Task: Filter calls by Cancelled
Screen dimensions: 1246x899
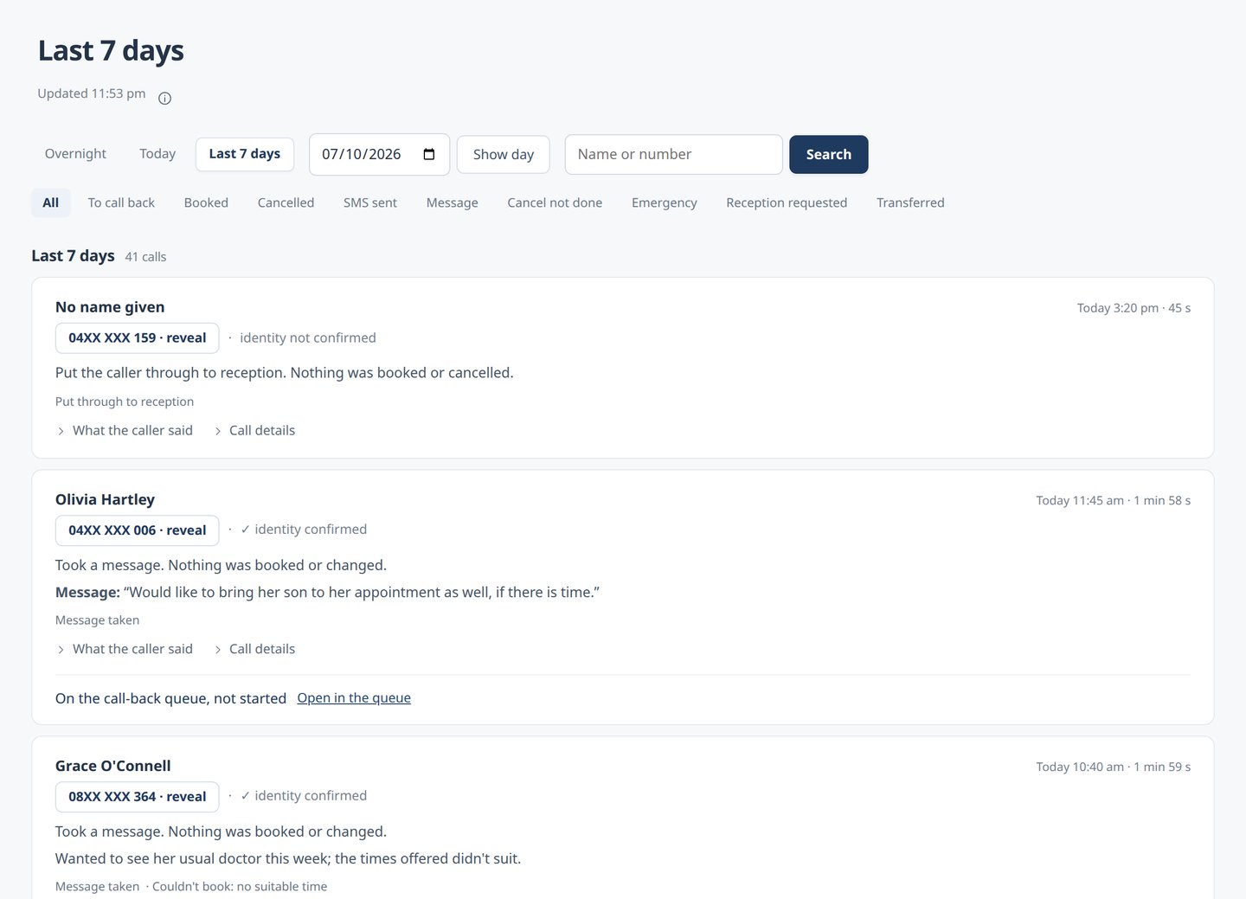Action: (286, 202)
